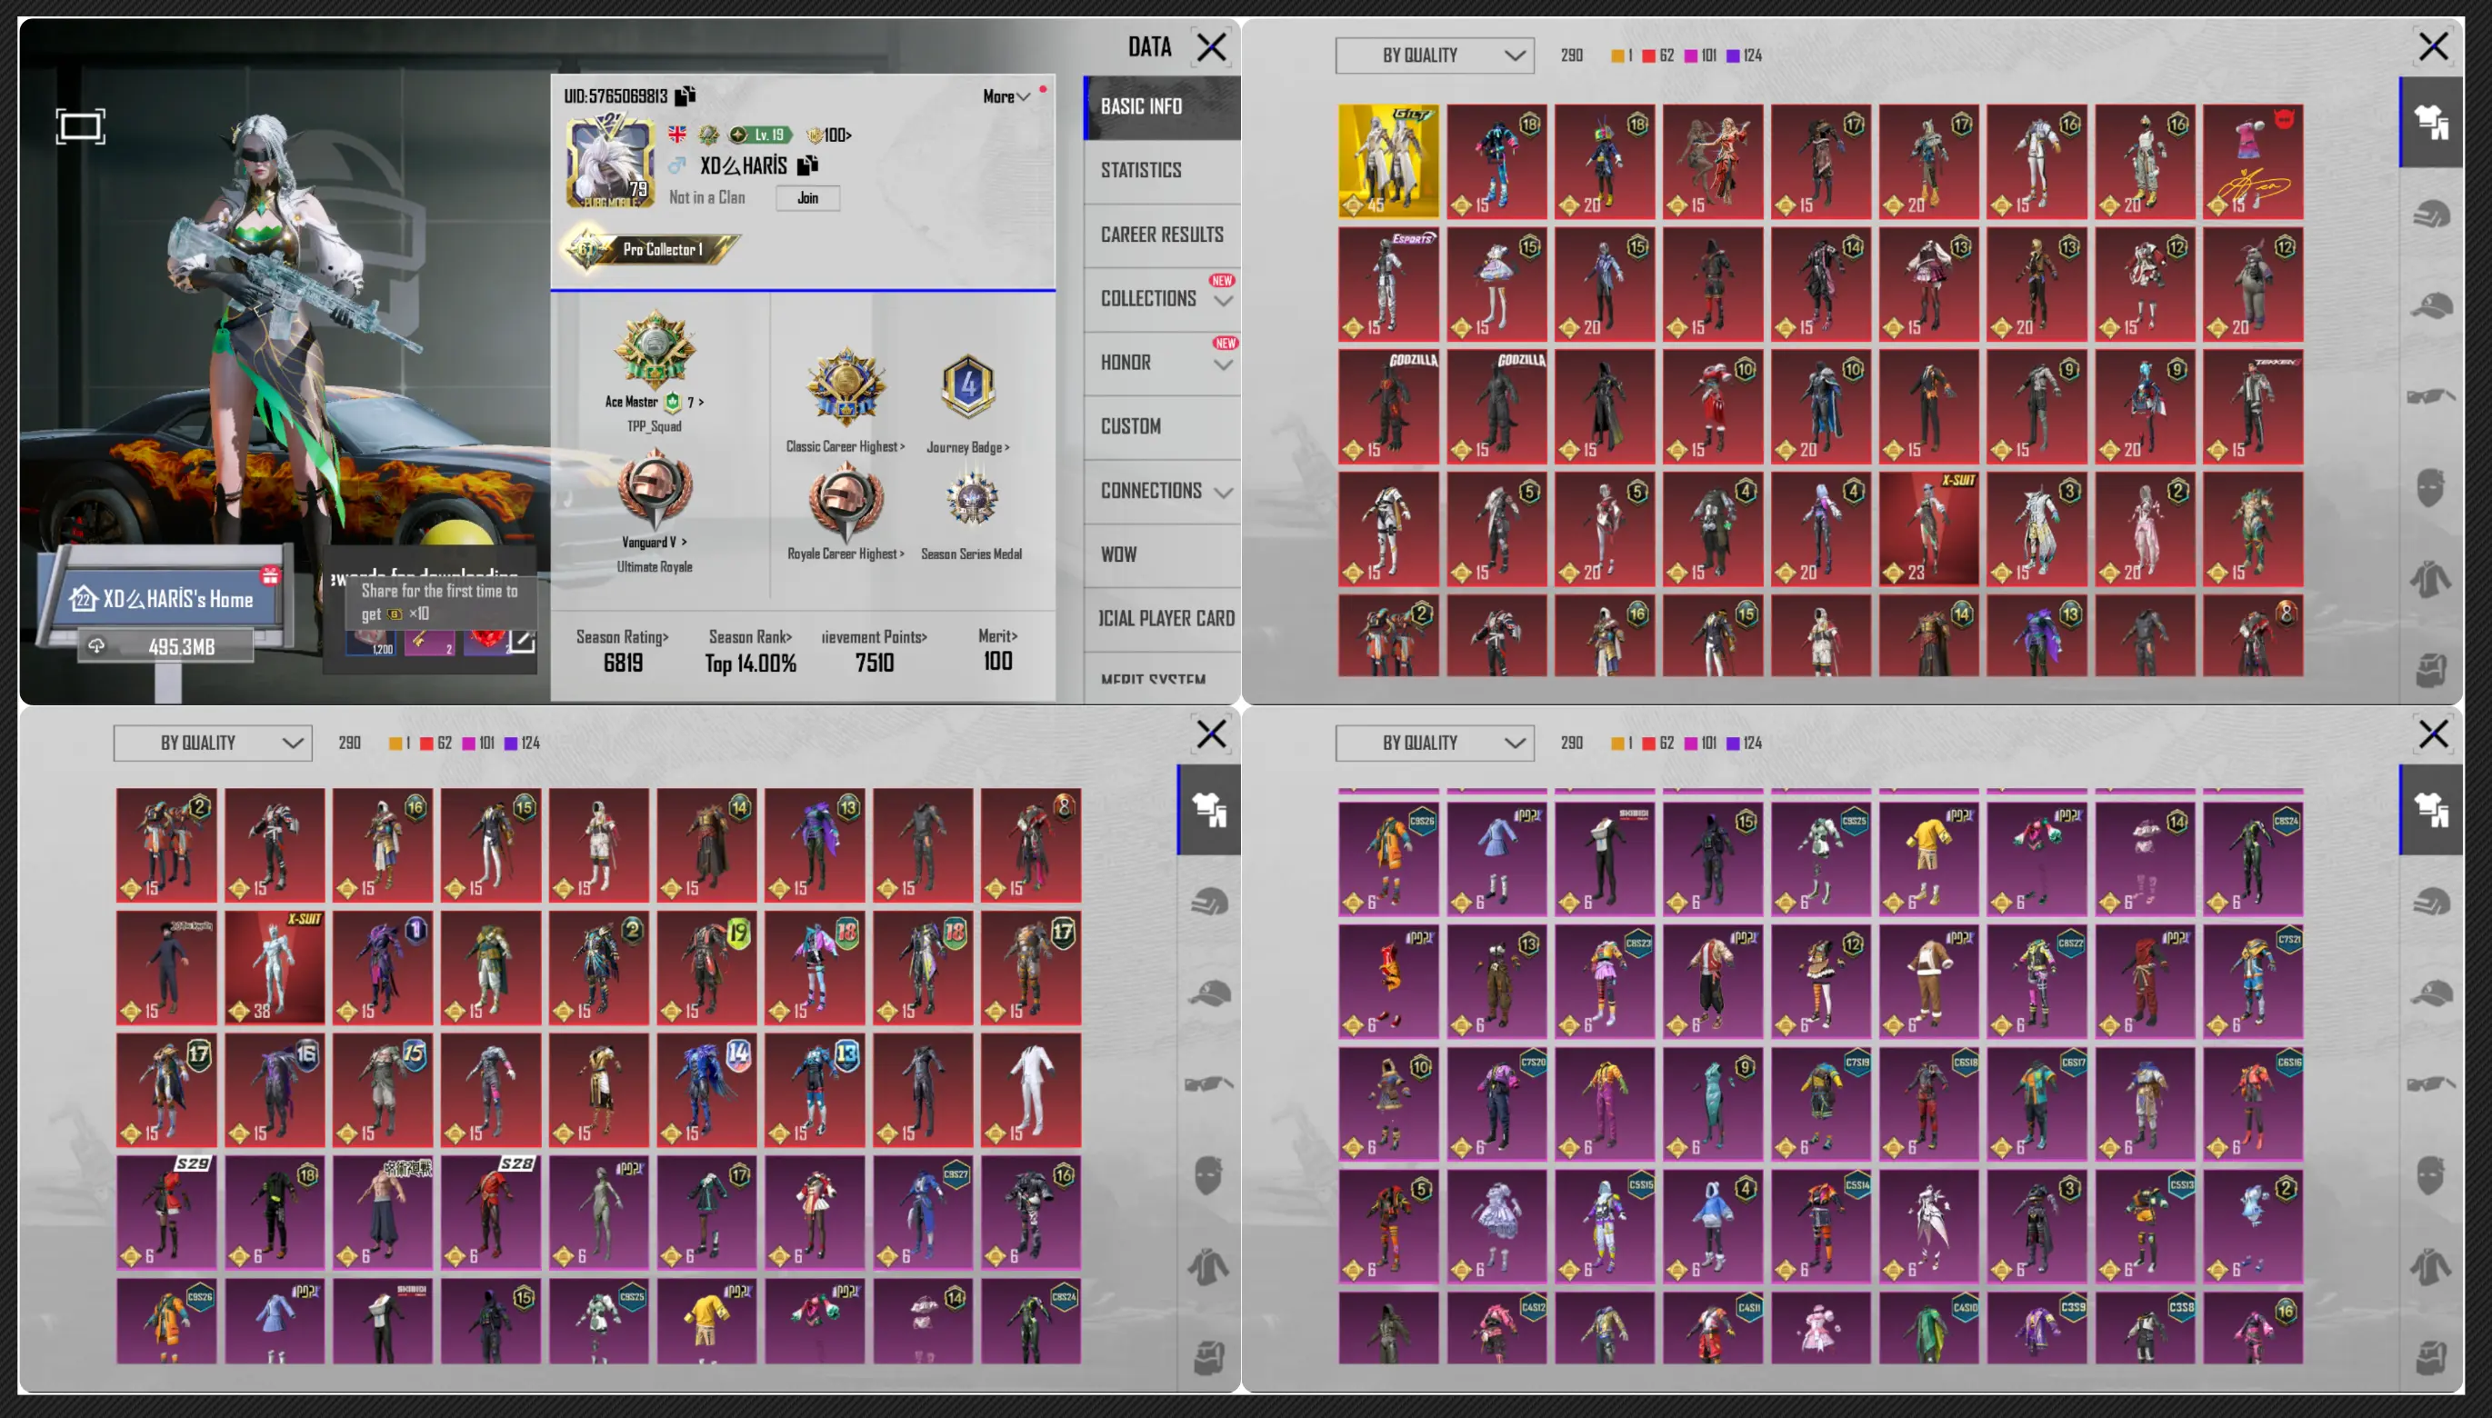Viewport: 2492px width, 1418px height.
Task: Select the cap category in bottom-left inventory
Action: pyautogui.click(x=1209, y=993)
